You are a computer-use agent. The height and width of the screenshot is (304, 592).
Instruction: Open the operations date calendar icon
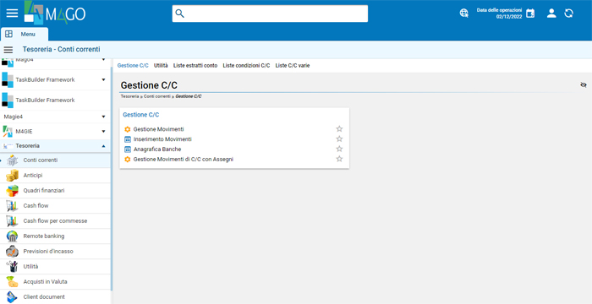[530, 14]
